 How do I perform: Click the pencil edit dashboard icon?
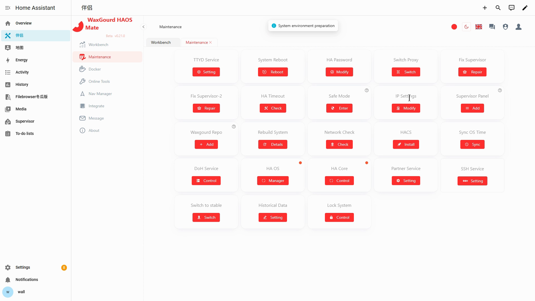525,8
